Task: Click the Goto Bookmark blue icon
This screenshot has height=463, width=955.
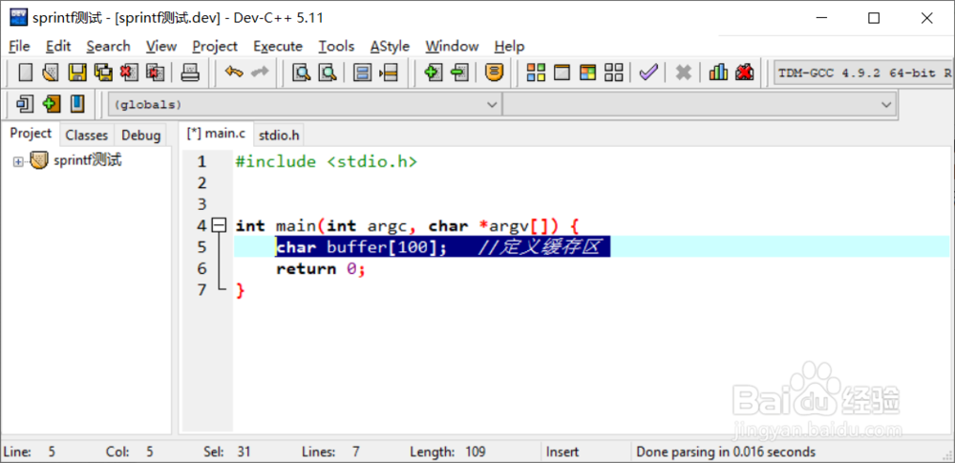Action: pos(76,104)
